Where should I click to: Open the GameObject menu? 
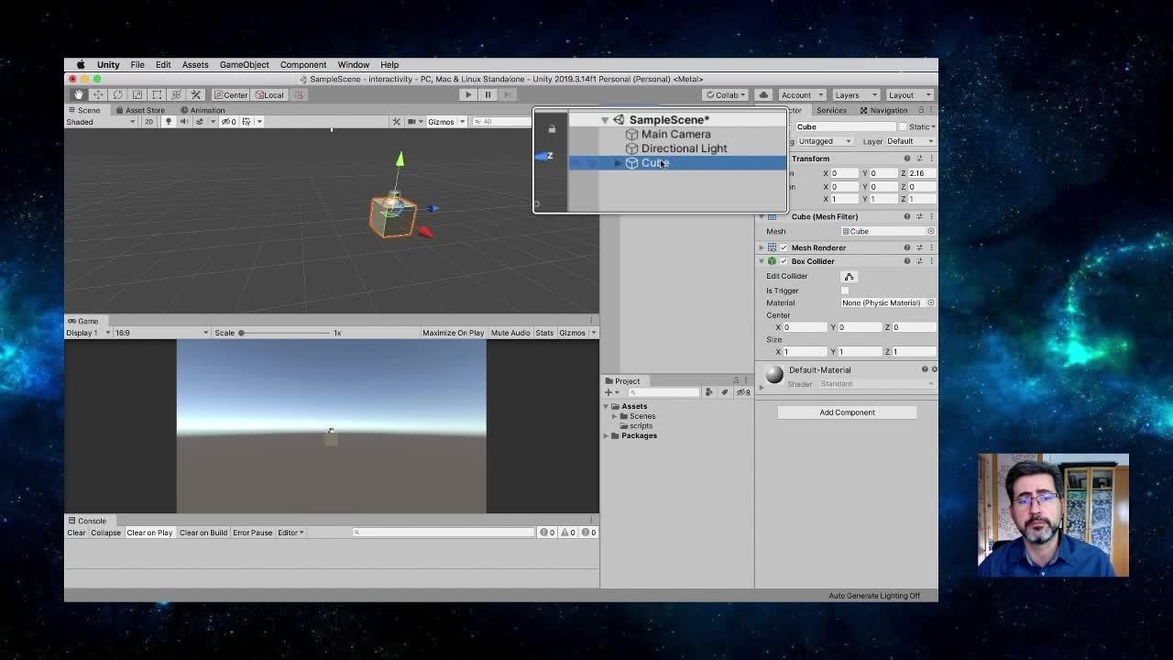[244, 65]
